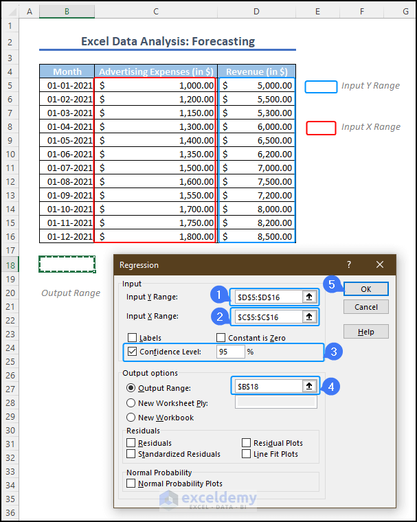Select row 4 header
Viewport: 417px width, 522px height.
pyautogui.click(x=10, y=71)
